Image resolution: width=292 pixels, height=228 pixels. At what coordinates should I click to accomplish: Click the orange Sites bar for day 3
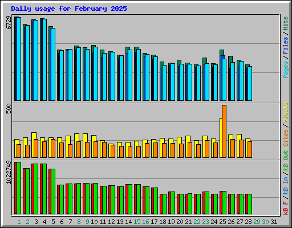(x=36, y=148)
